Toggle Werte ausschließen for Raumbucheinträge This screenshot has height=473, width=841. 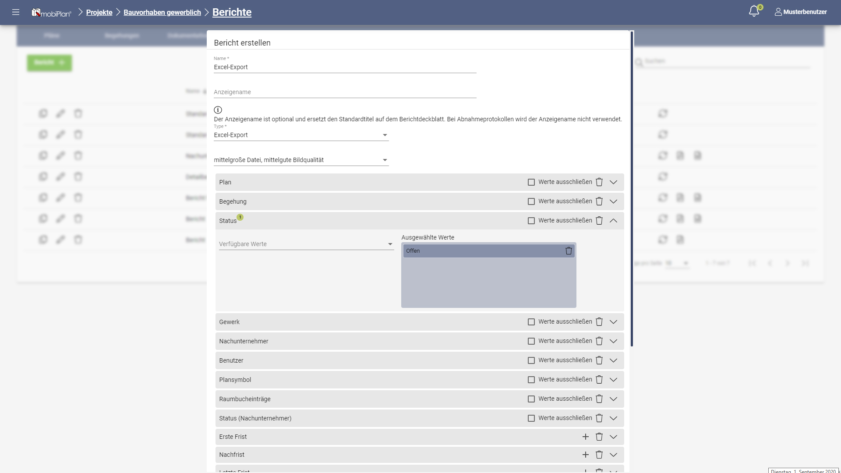pyautogui.click(x=531, y=399)
